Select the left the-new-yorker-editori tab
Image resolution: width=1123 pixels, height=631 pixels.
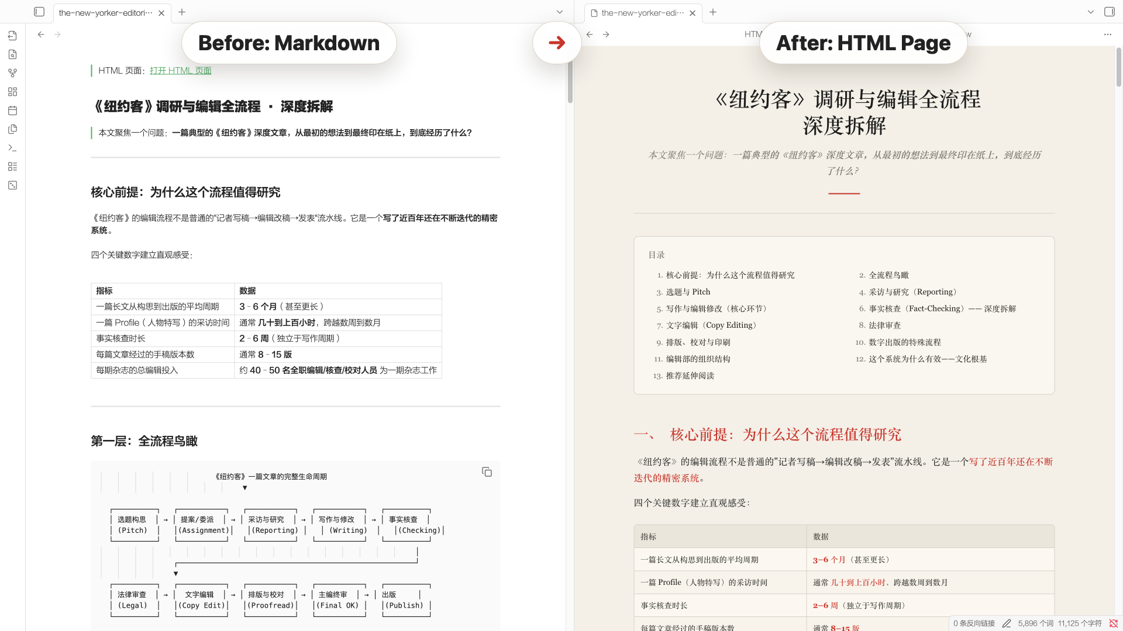[x=112, y=13]
